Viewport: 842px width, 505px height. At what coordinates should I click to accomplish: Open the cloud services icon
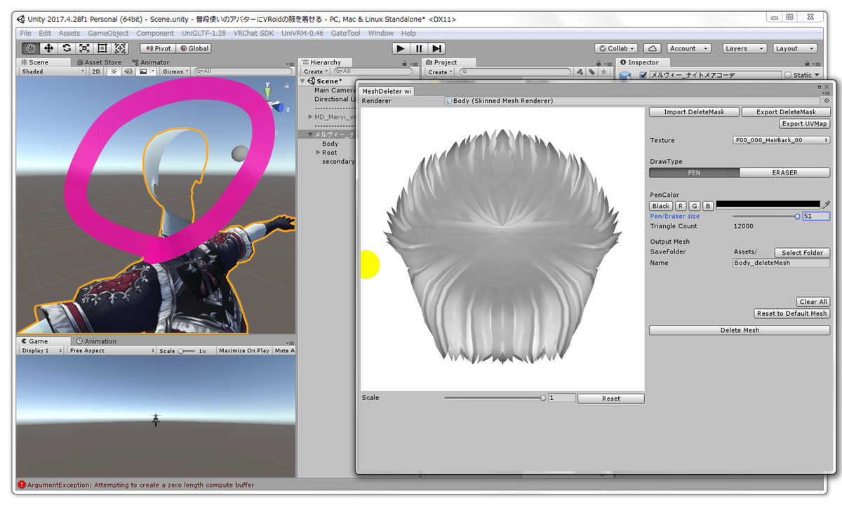(x=653, y=48)
